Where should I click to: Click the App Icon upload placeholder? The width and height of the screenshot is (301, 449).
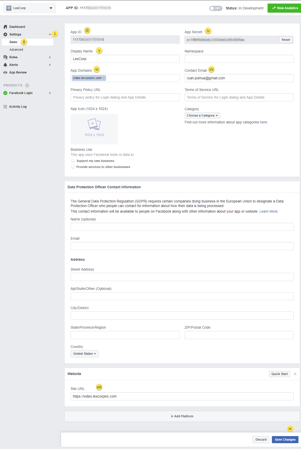(x=94, y=129)
